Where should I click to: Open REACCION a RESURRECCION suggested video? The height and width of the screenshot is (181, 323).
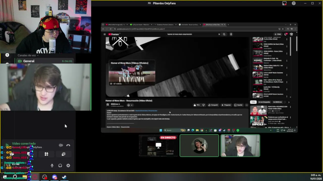[270, 110]
